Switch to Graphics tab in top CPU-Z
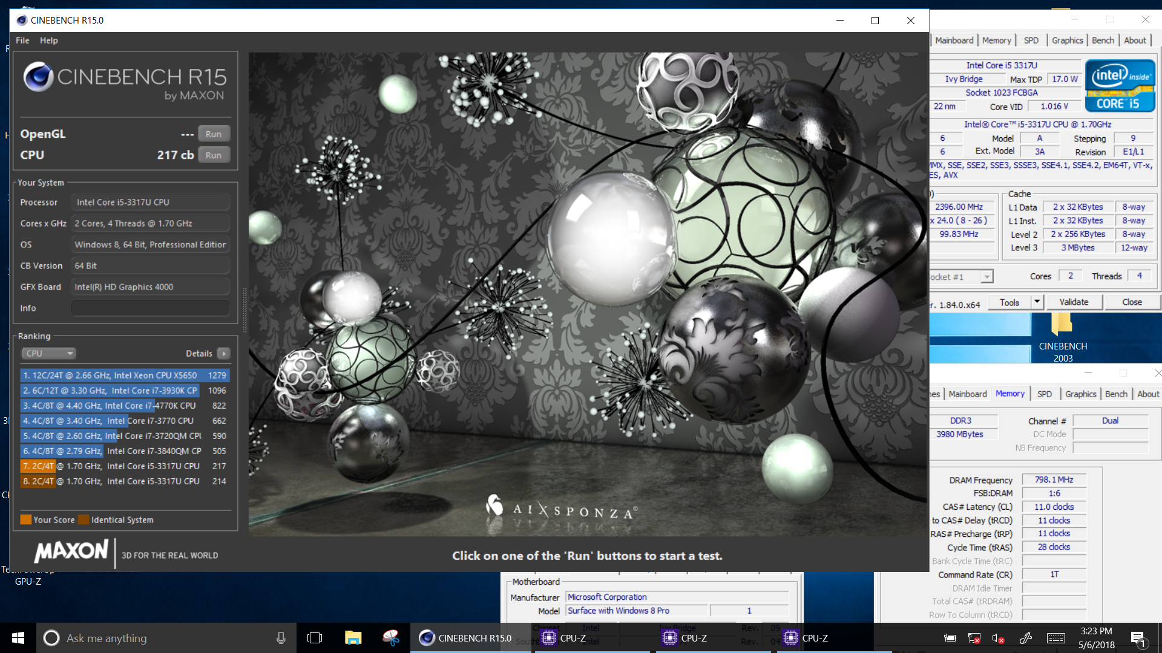This screenshot has height=653, width=1162. (x=1067, y=41)
